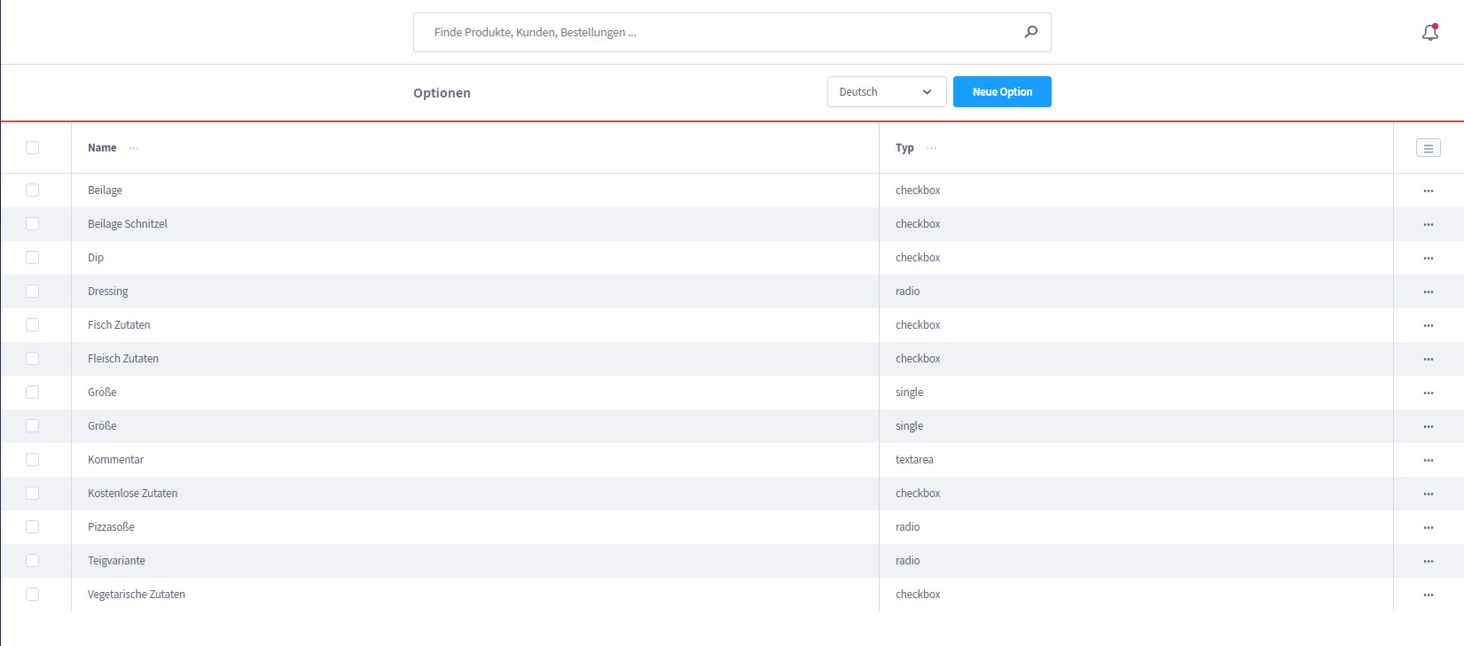Open the Deutsch language dropdown

(886, 92)
